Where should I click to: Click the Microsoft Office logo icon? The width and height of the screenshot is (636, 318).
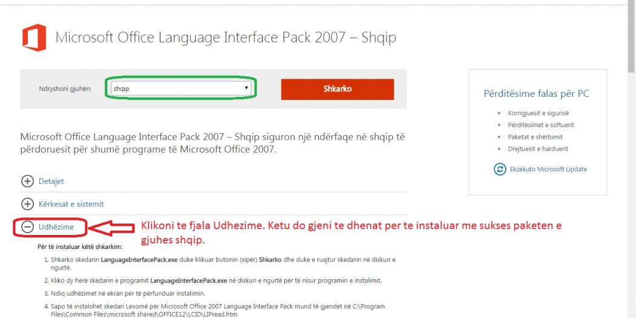(x=34, y=38)
